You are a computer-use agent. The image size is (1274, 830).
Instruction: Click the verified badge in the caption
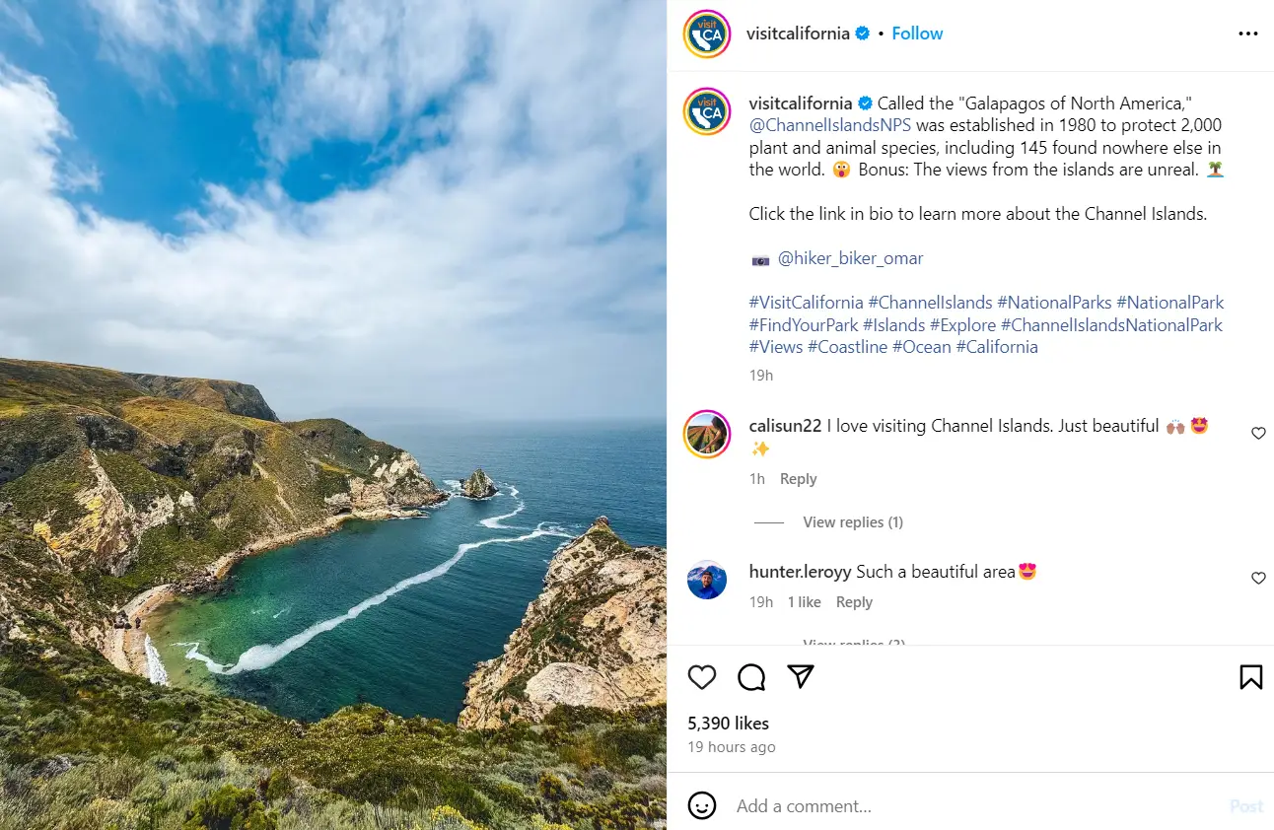(865, 103)
